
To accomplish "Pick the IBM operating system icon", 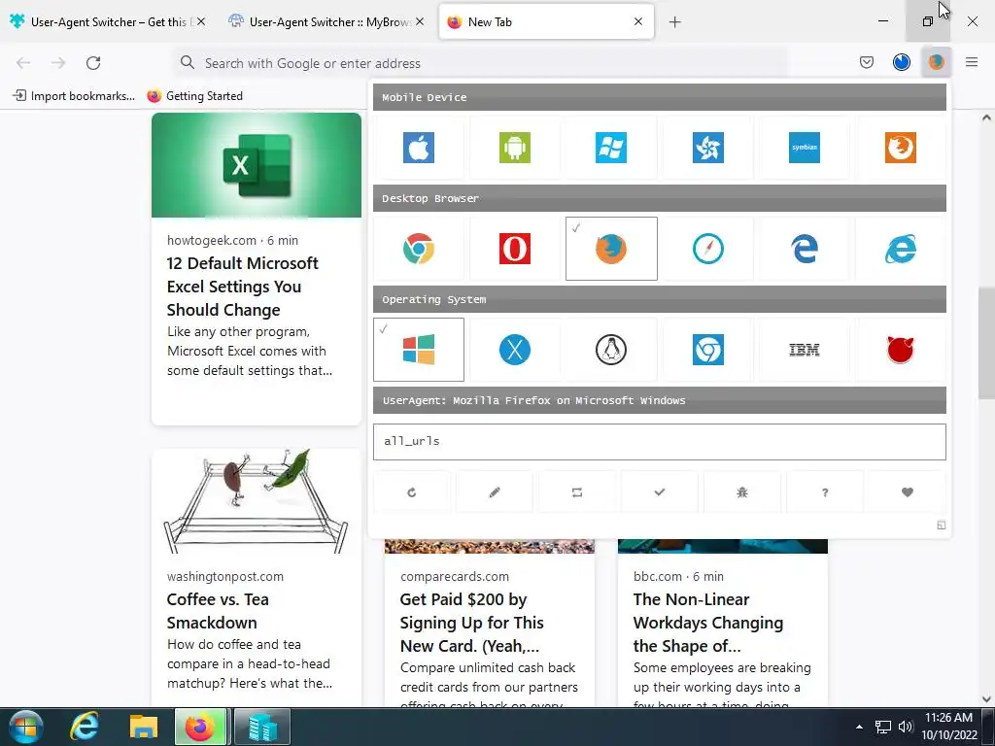I will 804,350.
